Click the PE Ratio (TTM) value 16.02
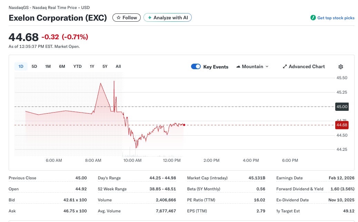The height and width of the screenshot is (222, 358). point(260,200)
